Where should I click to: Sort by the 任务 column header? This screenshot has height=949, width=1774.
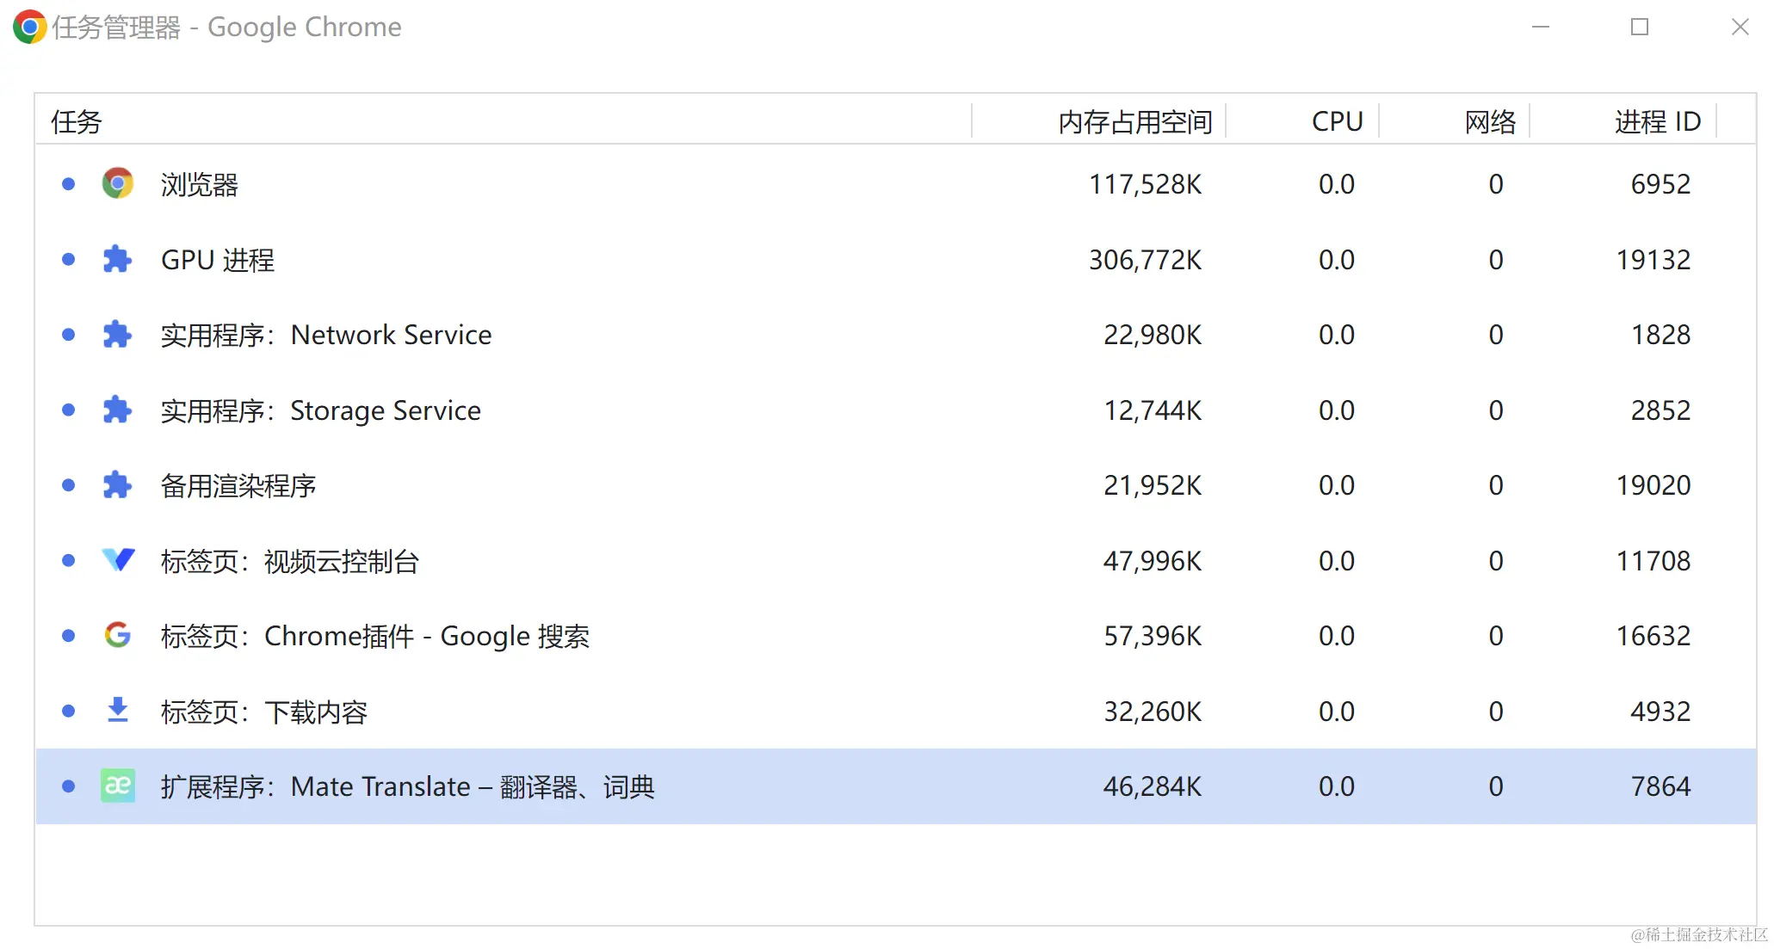click(76, 121)
